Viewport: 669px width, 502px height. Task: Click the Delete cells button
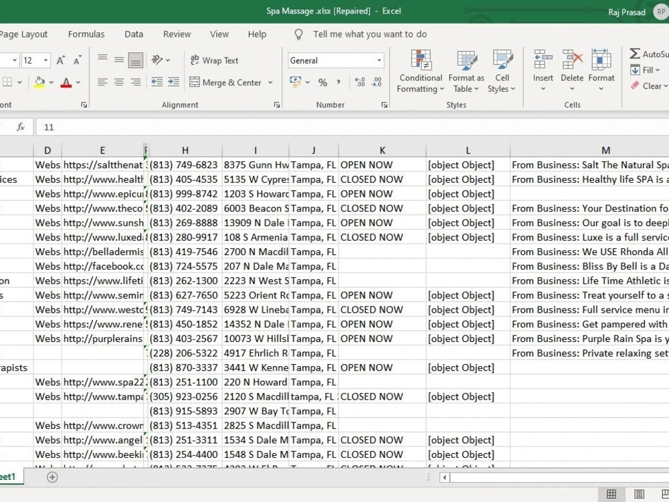[x=572, y=71]
